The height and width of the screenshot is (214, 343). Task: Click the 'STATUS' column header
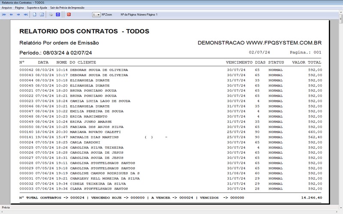click(276, 62)
